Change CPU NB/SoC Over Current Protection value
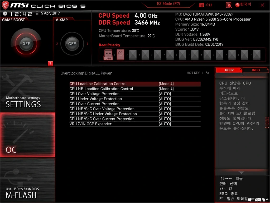 [165, 119]
